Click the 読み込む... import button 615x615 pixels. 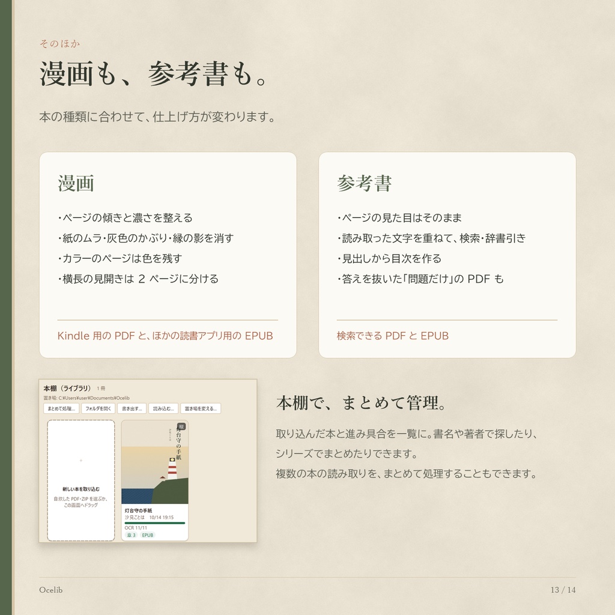pos(163,408)
